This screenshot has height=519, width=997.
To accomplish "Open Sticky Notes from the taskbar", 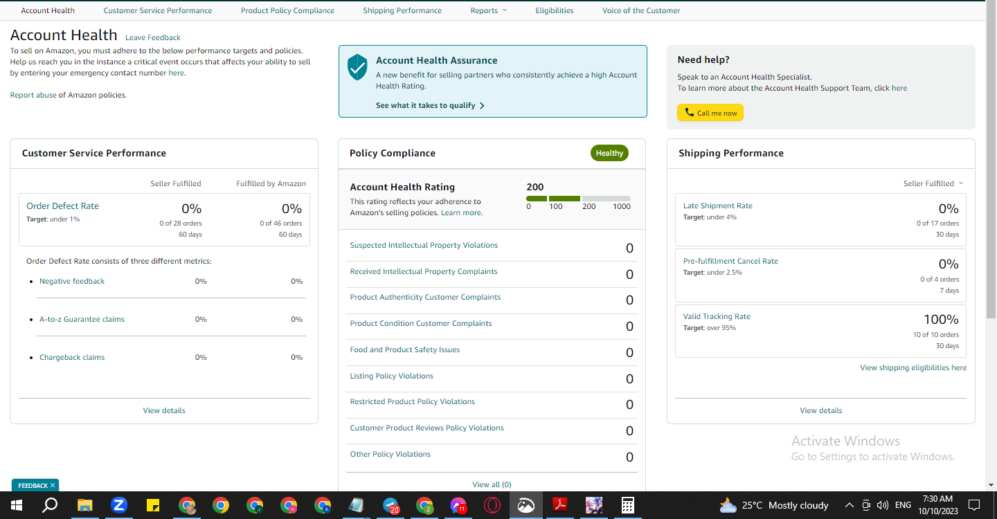I will [x=153, y=505].
